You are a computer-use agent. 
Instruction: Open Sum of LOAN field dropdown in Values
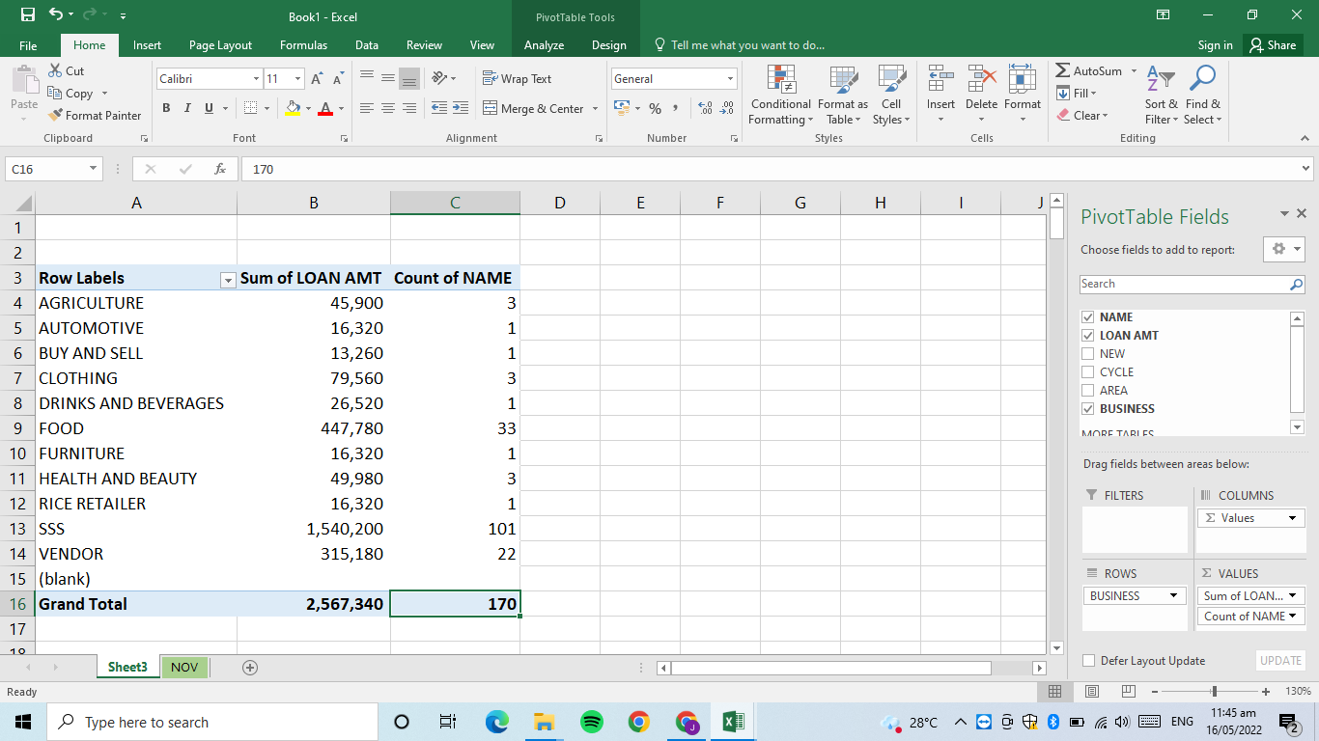tap(1292, 596)
